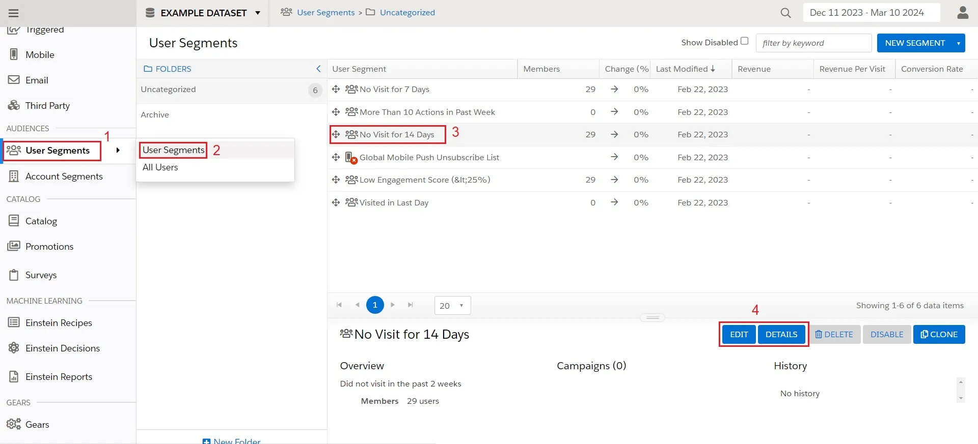Image resolution: width=978 pixels, height=444 pixels.
Task: Open the hamburger navigation menu
Action: [14, 13]
